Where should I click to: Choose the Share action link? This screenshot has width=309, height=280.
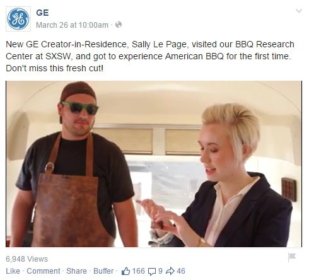coord(76,271)
